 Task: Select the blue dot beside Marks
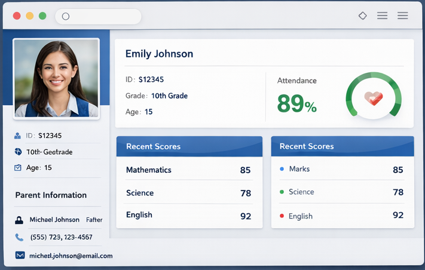coord(282,169)
